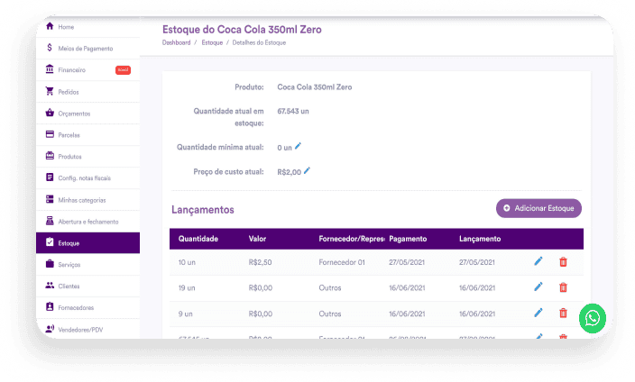This screenshot has width=635, height=382.
Task: Click the bank icon next to Financeiro
Action: (50, 69)
